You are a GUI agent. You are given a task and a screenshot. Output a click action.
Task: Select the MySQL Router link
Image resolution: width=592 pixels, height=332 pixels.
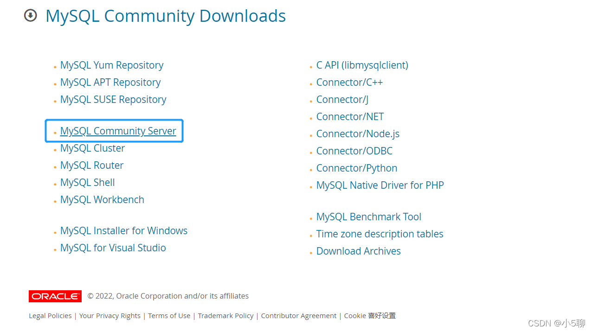pos(92,166)
